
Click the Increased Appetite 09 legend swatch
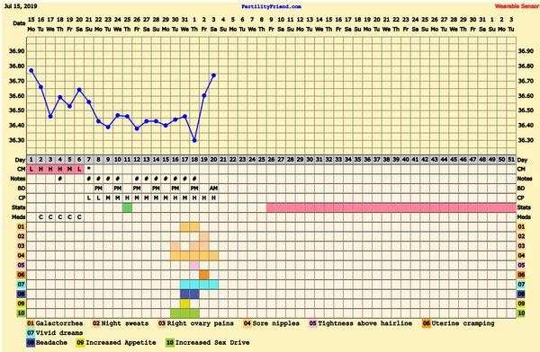pos(81,342)
